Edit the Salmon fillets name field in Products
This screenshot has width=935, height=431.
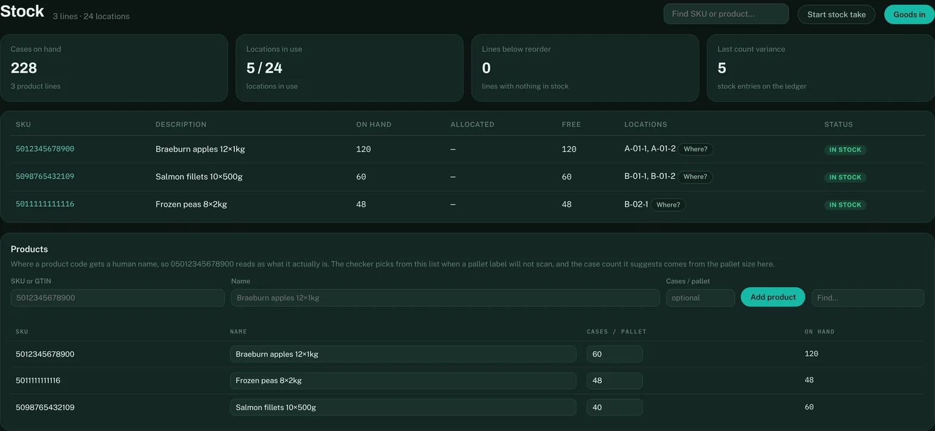click(403, 407)
